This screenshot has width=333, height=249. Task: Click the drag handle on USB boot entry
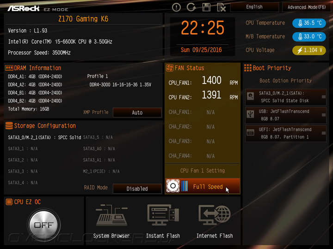(323, 115)
